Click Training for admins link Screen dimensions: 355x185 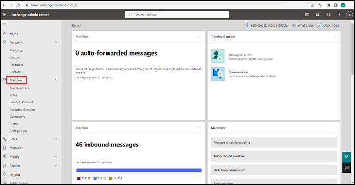[241, 55]
